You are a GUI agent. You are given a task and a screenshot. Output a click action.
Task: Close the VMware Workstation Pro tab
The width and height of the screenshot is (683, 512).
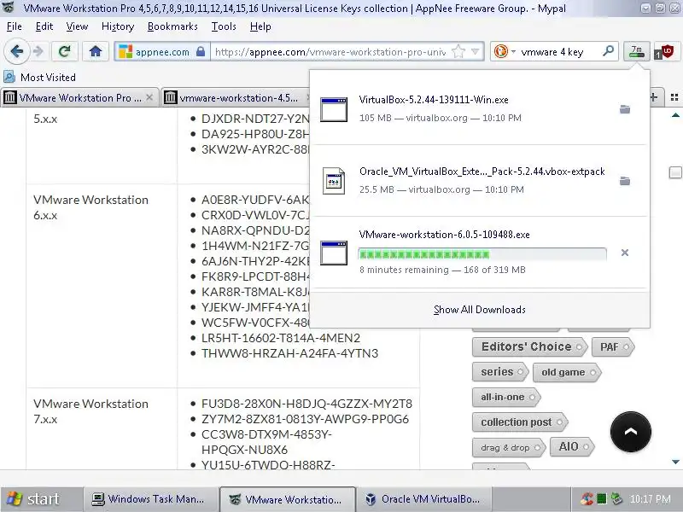149,97
